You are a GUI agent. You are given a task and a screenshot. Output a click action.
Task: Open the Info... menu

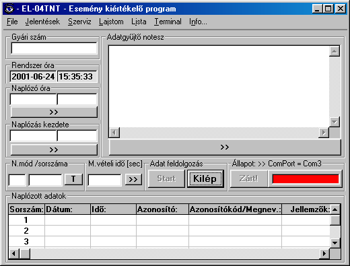point(198,22)
